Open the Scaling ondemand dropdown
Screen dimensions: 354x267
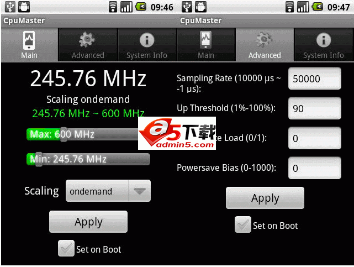click(108, 191)
